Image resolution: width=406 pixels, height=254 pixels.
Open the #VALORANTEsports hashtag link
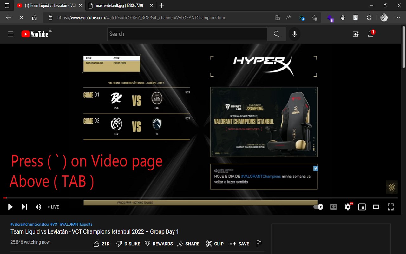click(x=76, y=224)
